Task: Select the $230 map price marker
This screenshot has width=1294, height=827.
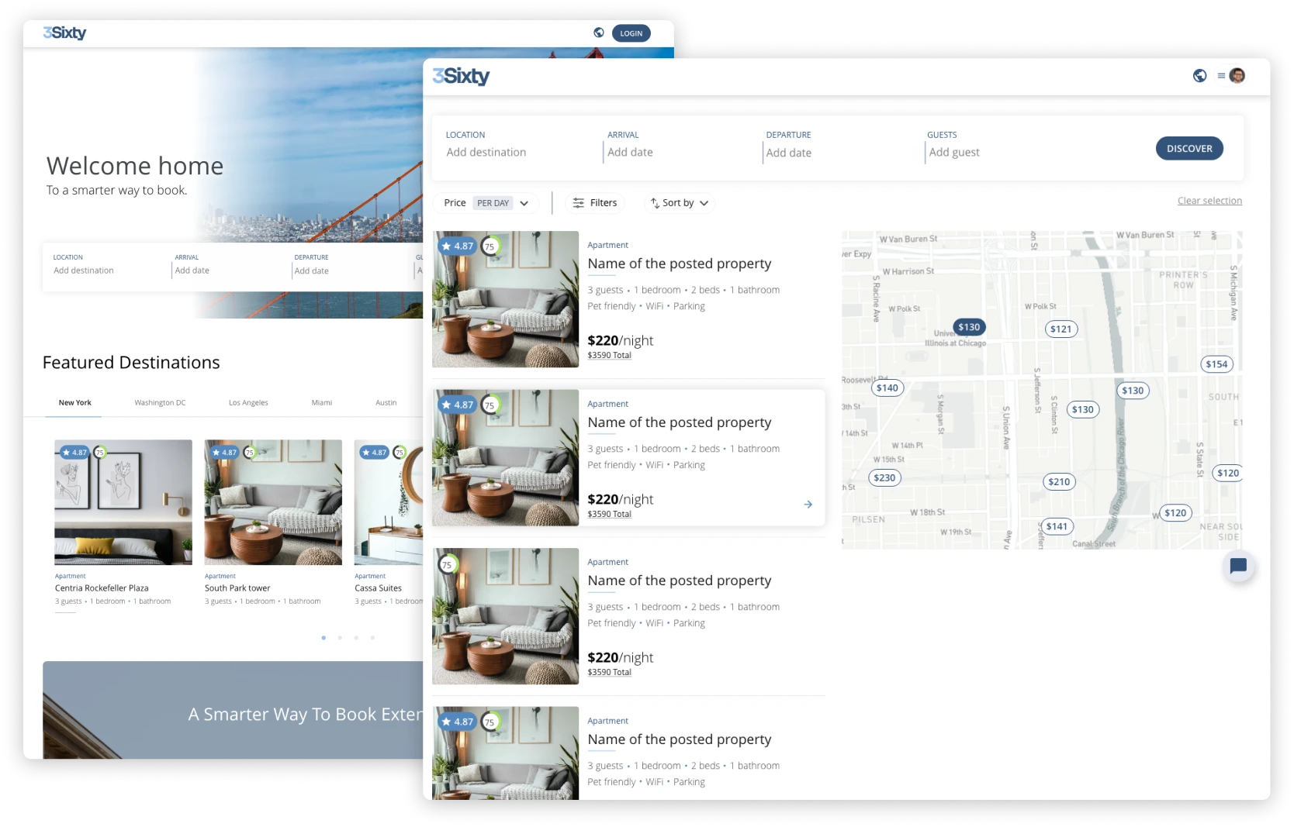Action: 884,478
